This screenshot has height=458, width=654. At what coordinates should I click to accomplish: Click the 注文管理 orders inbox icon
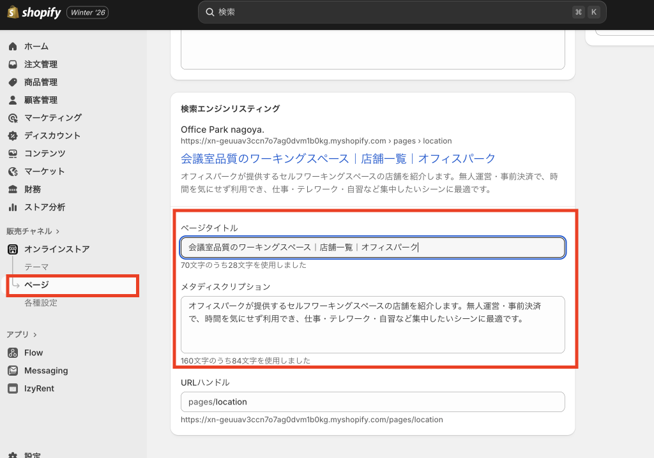pyautogui.click(x=12, y=64)
